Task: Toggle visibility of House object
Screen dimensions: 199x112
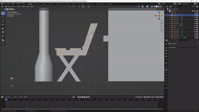Action: coord(195,26)
